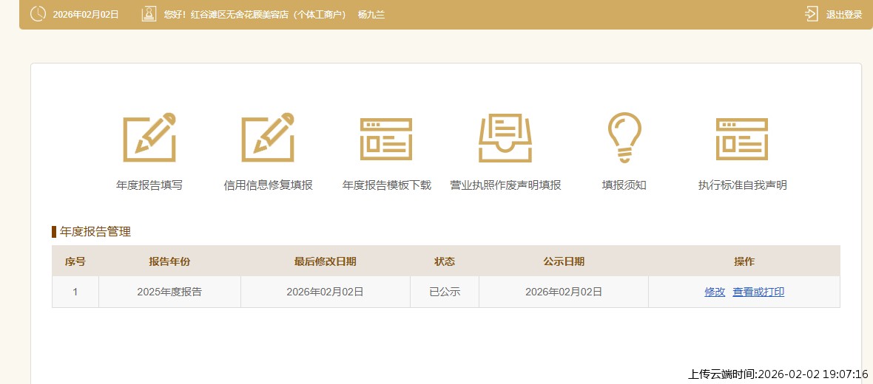The width and height of the screenshot is (873, 384).
Task: Open the 营业执照作废声明填报 tray icon
Action: coord(505,138)
